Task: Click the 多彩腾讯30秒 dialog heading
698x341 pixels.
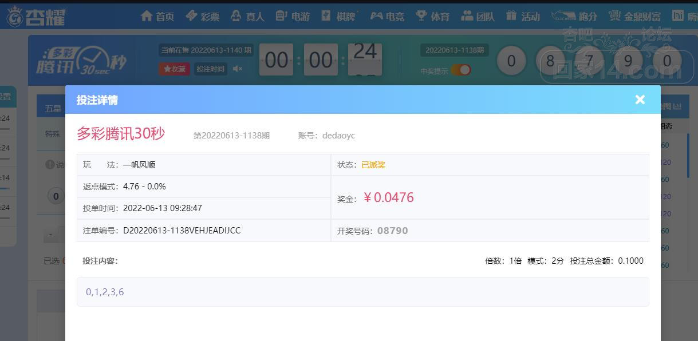Action: coord(121,134)
